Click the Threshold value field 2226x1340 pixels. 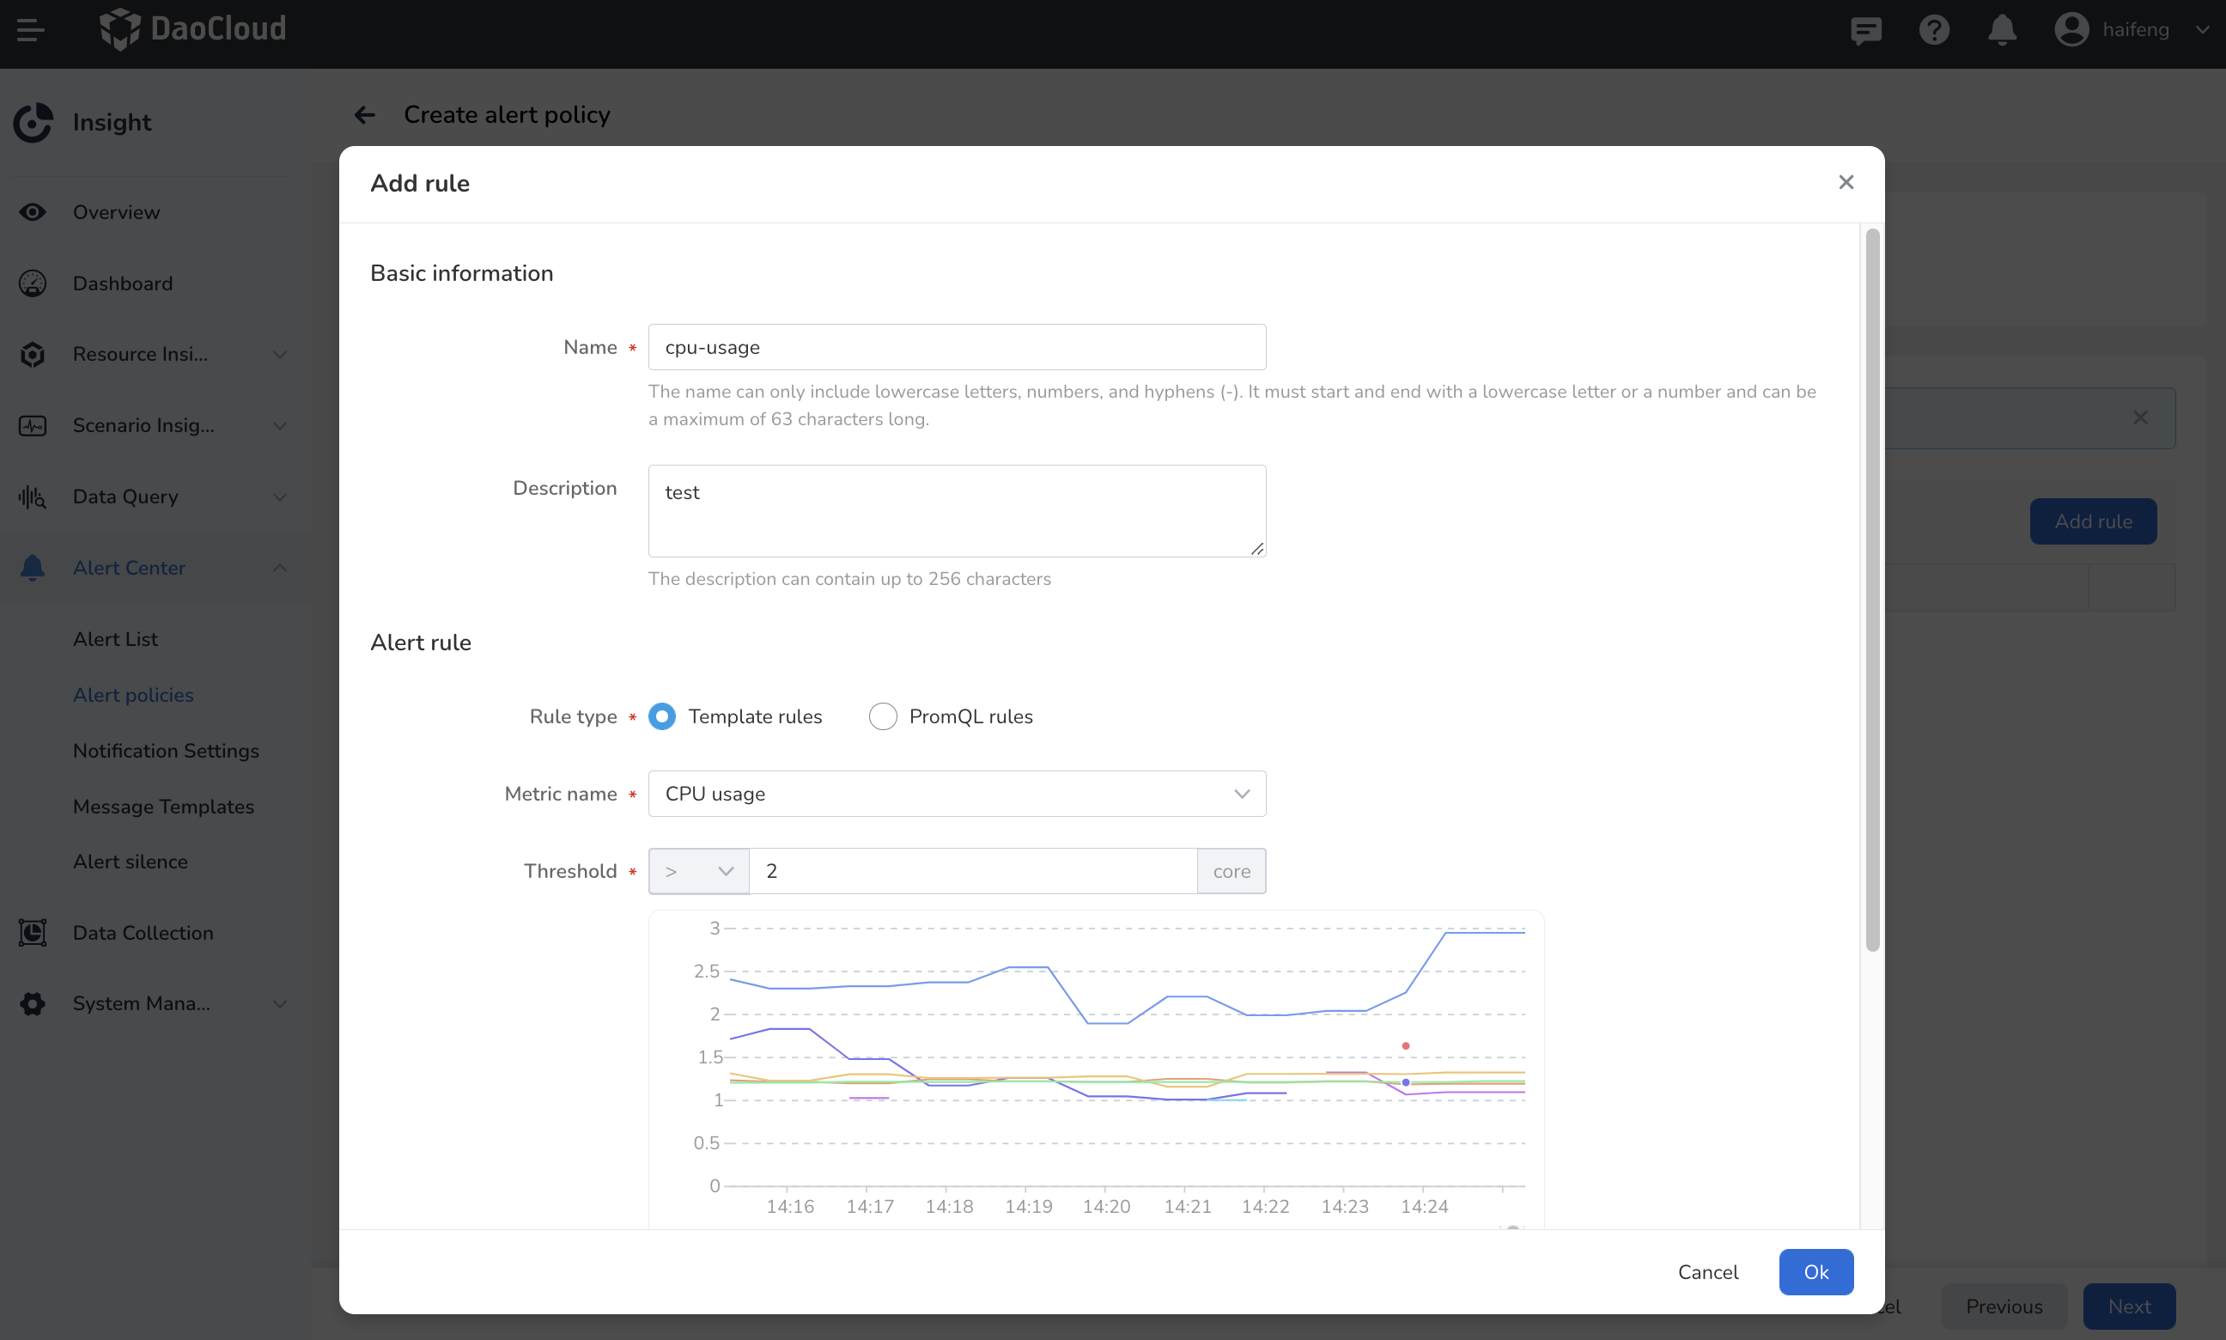click(973, 871)
